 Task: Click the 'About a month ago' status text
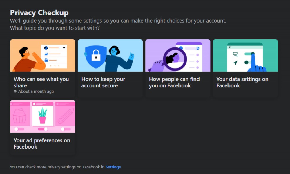pos(36,91)
